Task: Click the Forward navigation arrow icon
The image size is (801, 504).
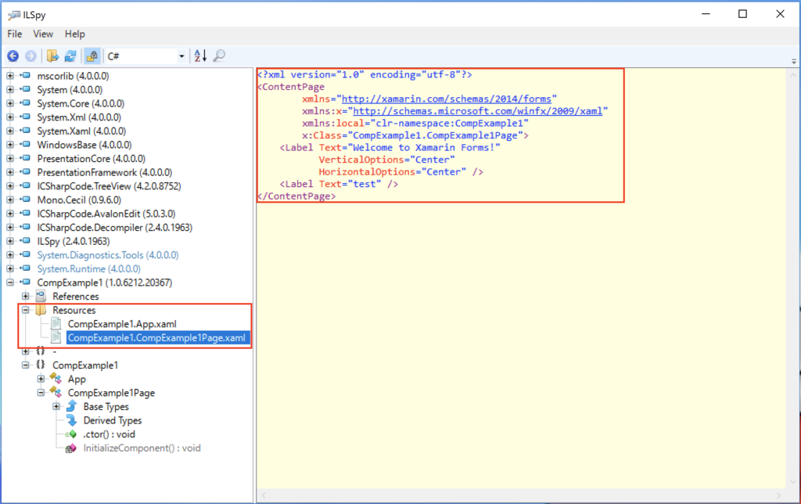Action: pos(31,56)
